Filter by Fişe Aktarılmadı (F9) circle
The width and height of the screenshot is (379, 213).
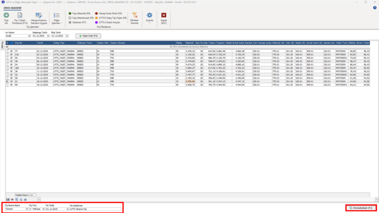81,18
